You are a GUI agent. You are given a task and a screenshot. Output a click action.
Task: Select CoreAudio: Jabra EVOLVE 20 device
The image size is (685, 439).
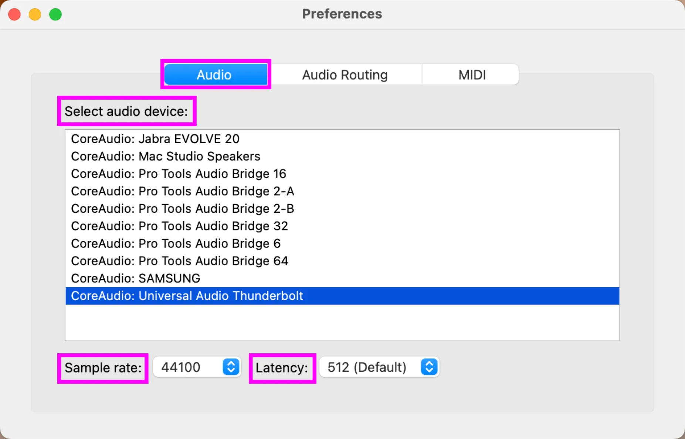click(155, 139)
